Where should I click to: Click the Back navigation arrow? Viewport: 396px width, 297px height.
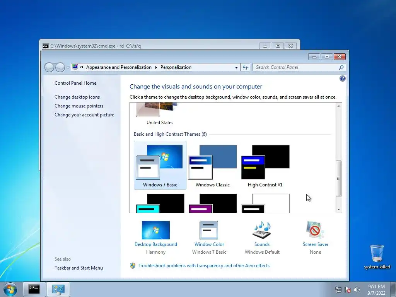coord(49,67)
